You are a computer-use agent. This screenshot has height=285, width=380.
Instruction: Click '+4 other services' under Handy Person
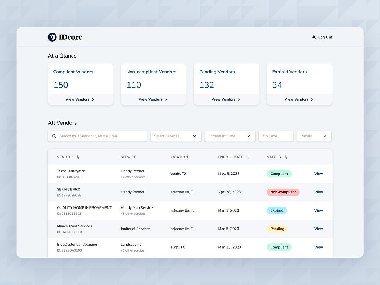(x=133, y=177)
